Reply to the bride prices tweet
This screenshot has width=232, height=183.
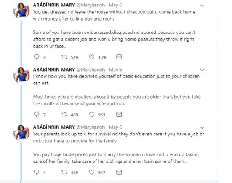(x=37, y=172)
